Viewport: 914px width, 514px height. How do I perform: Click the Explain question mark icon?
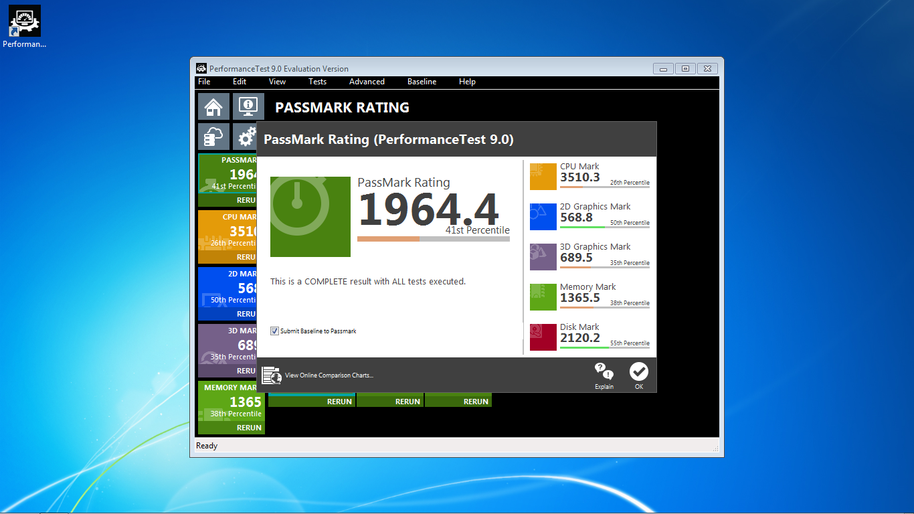pos(604,372)
